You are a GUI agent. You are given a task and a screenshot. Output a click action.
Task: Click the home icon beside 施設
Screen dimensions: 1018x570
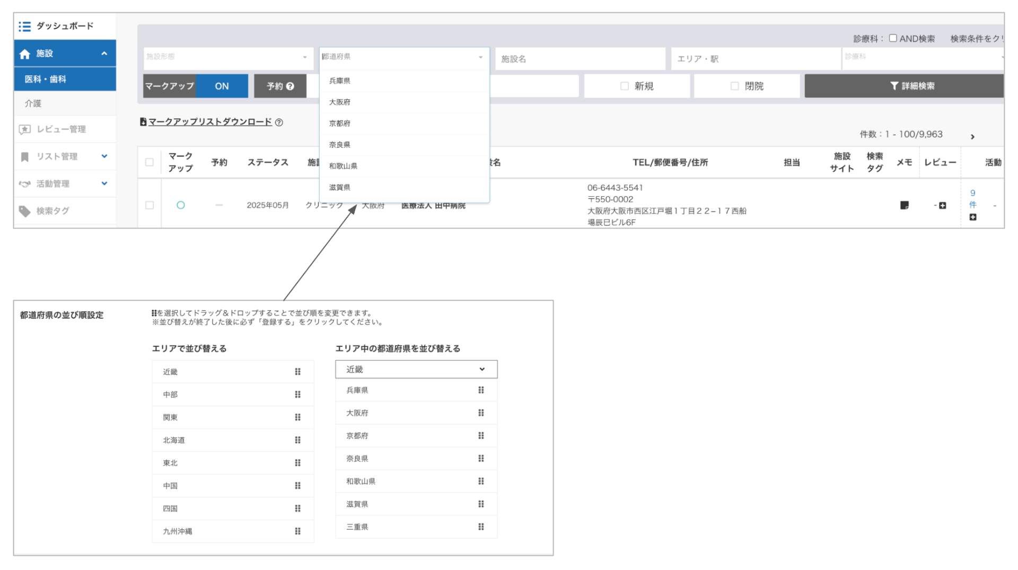pyautogui.click(x=24, y=53)
